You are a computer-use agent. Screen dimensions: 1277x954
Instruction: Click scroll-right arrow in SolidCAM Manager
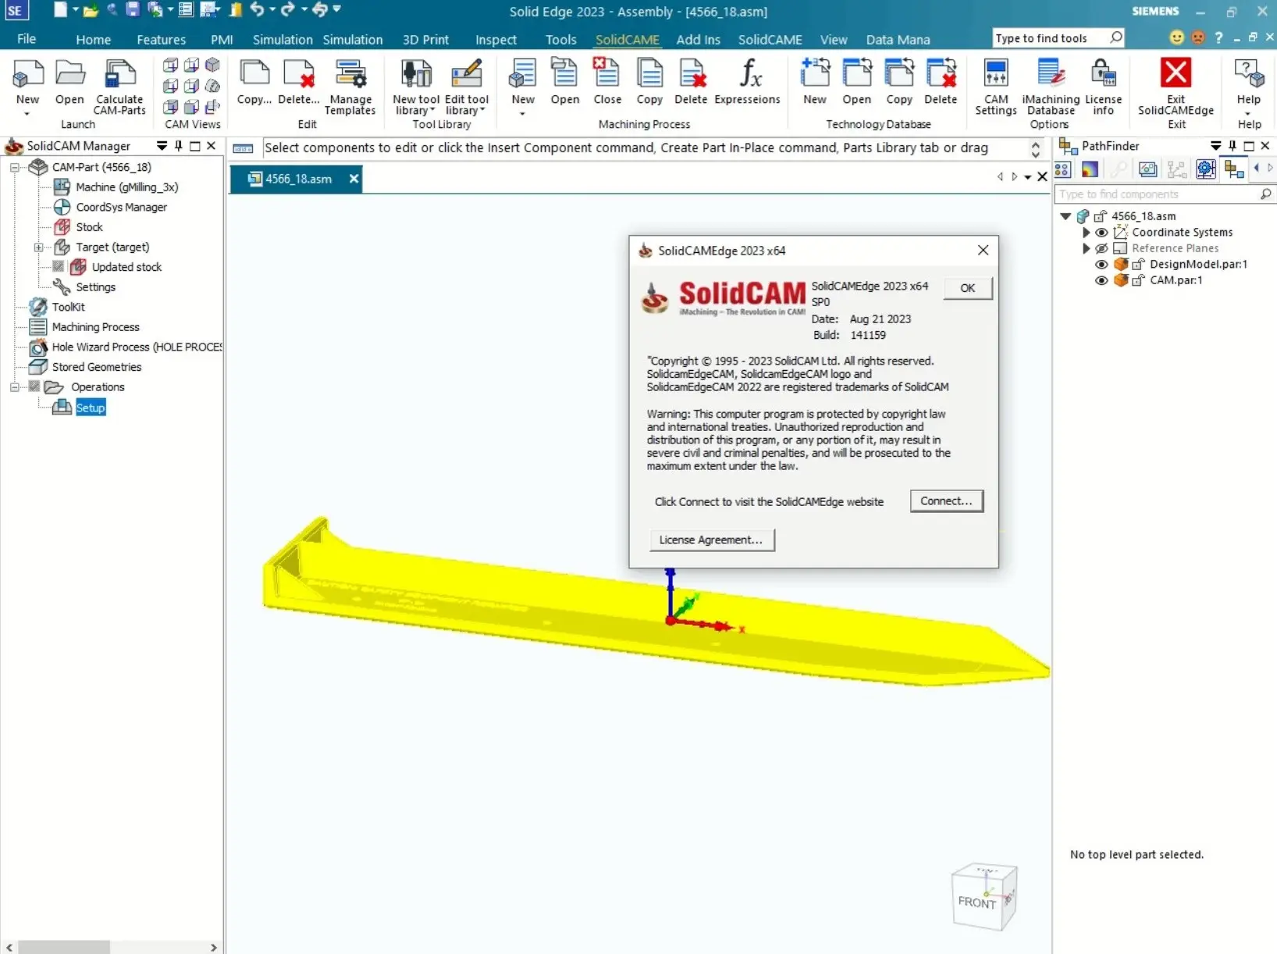[213, 947]
